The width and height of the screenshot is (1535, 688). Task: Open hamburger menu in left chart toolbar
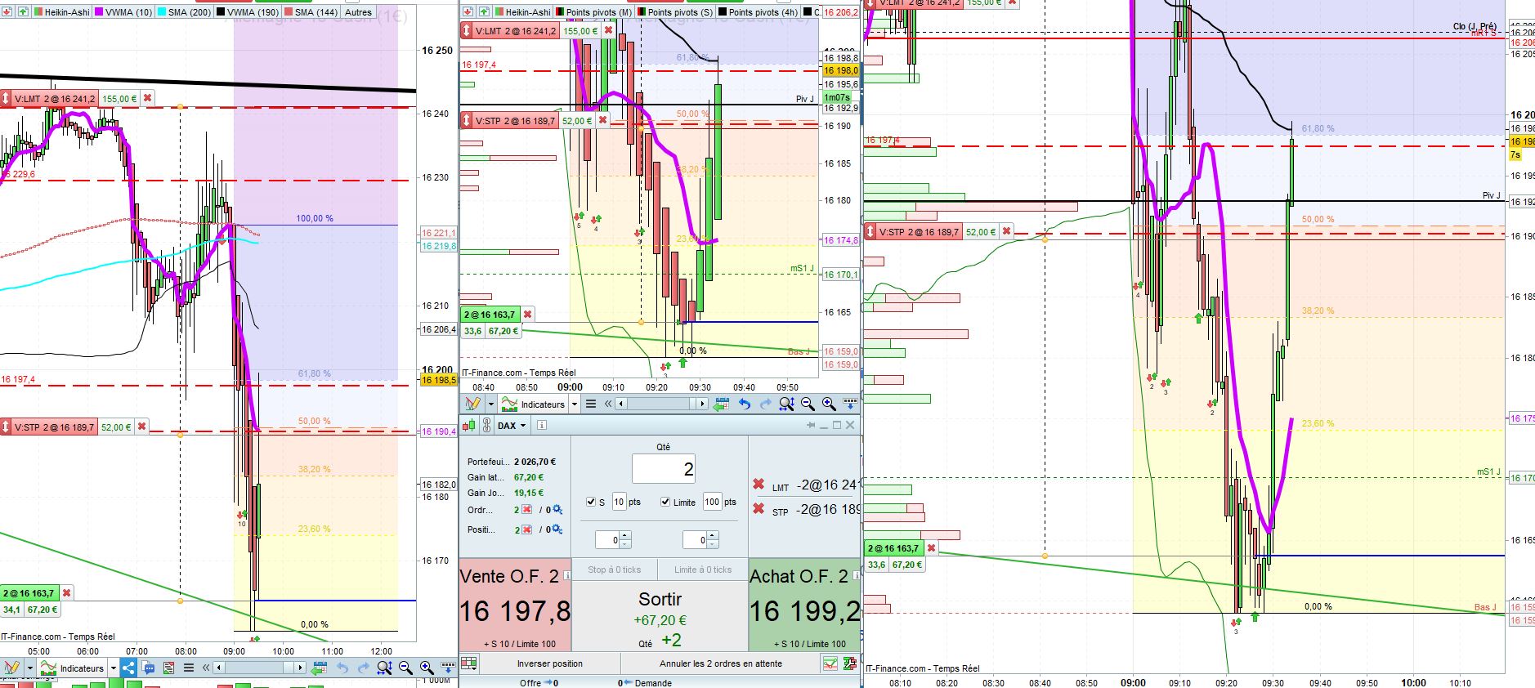189,668
